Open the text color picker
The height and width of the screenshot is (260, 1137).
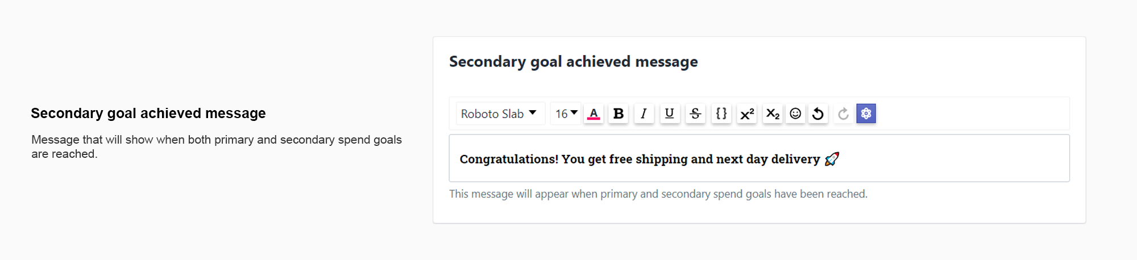pos(594,114)
